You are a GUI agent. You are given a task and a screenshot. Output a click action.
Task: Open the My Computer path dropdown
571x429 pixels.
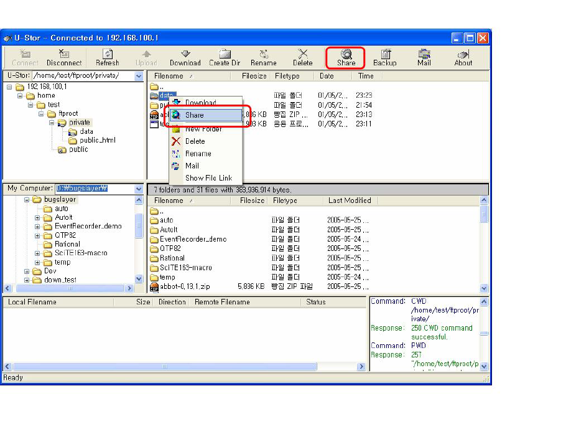[139, 189]
